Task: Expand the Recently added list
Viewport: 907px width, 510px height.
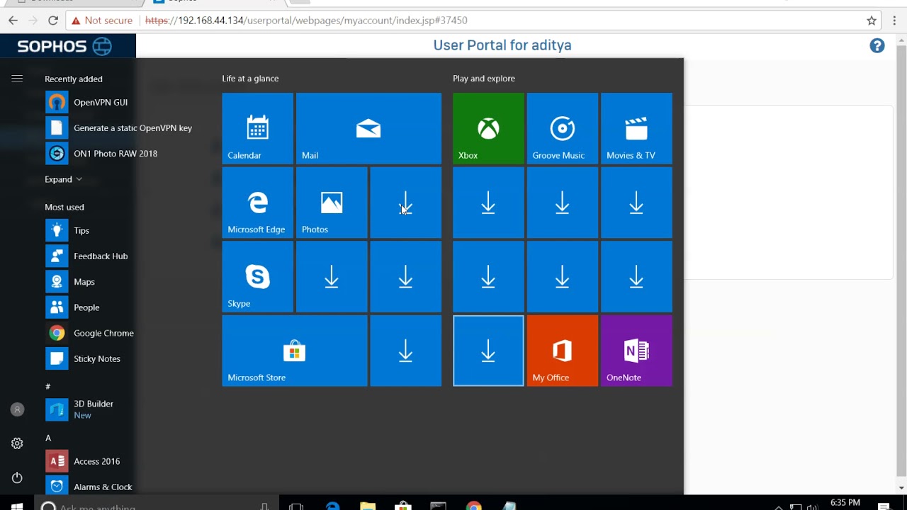Action: click(63, 179)
